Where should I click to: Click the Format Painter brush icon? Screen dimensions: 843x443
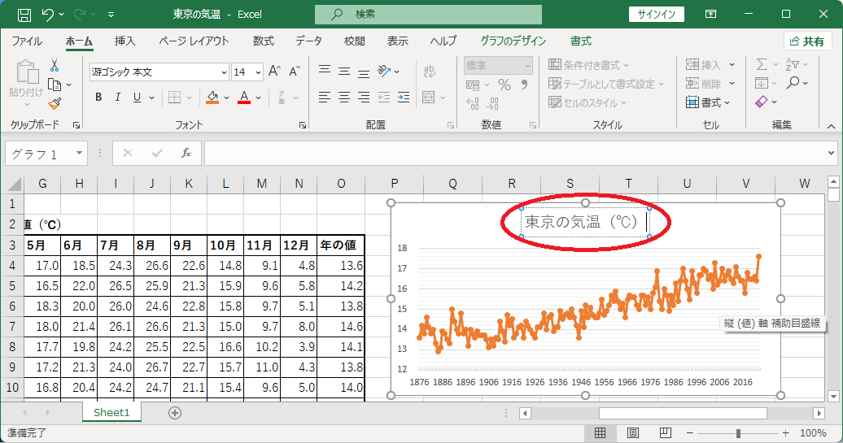pos(55,103)
